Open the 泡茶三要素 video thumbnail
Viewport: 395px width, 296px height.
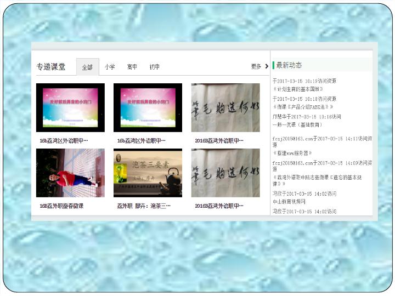148,173
